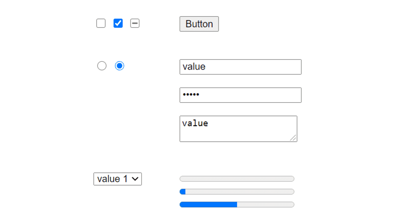The image size is (395, 210).
Task: Click the checkmark inside the checked checkbox
Action: [x=118, y=23]
